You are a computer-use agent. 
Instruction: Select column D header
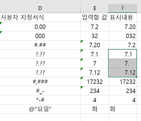click(x=40, y=8)
